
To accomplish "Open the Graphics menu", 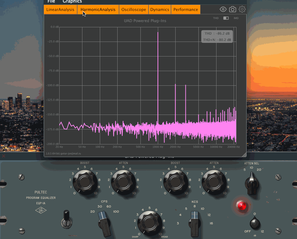I will [72, 2].
